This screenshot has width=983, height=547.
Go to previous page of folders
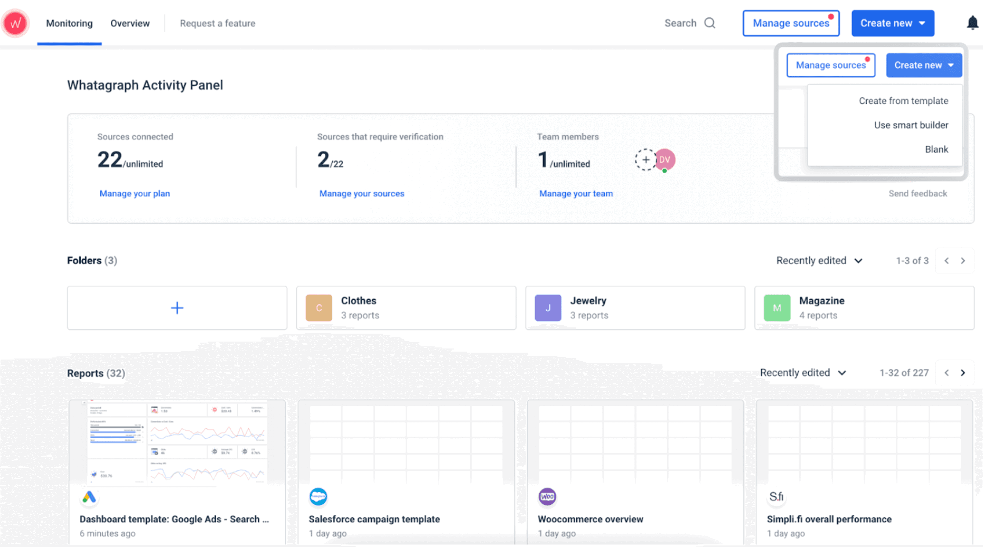[x=947, y=261]
